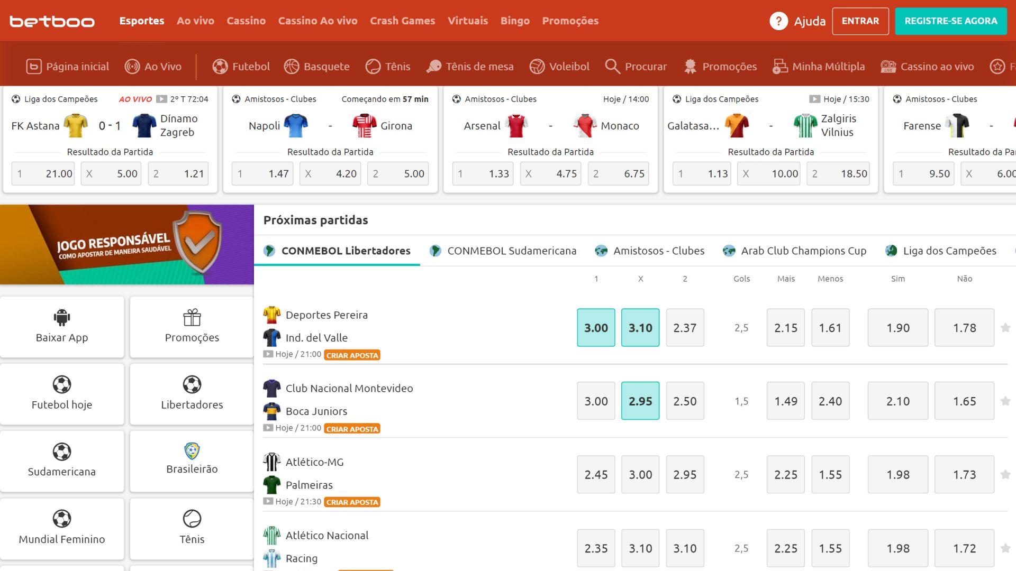The width and height of the screenshot is (1016, 571).
Task: Favorite the Atlético-MG vs Palmeiras star
Action: [1005, 475]
